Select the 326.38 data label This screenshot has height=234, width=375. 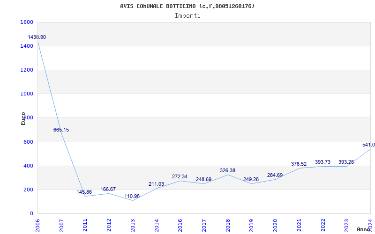point(227,170)
